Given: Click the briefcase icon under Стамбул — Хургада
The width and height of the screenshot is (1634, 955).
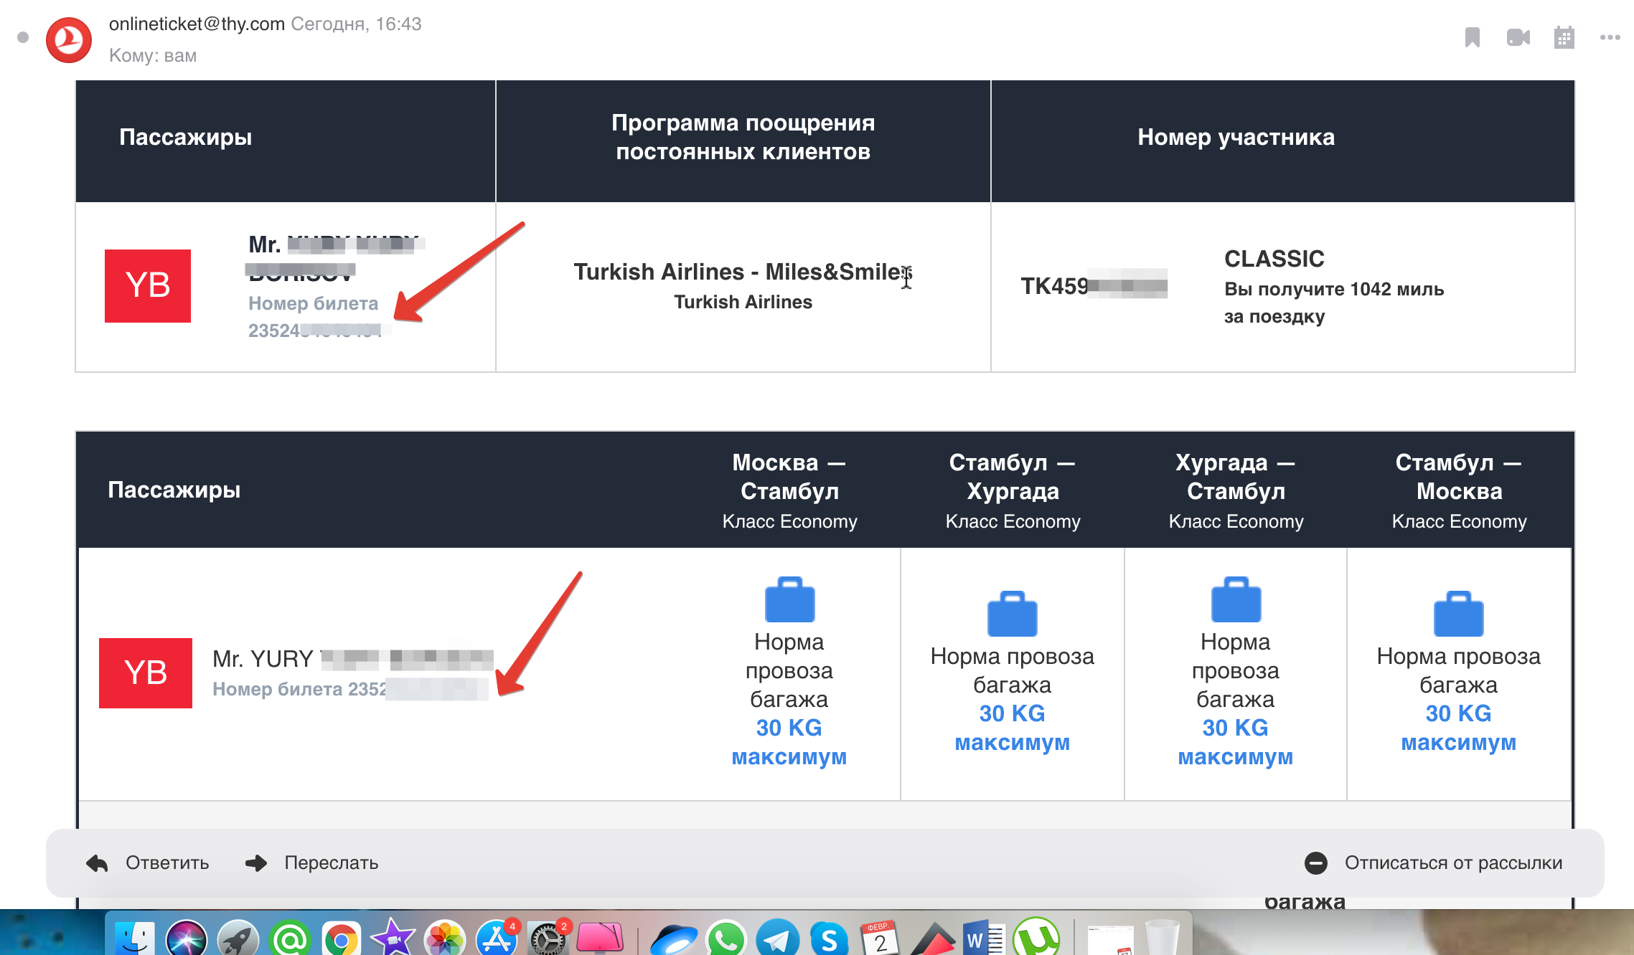Looking at the screenshot, I should coord(1012,614).
